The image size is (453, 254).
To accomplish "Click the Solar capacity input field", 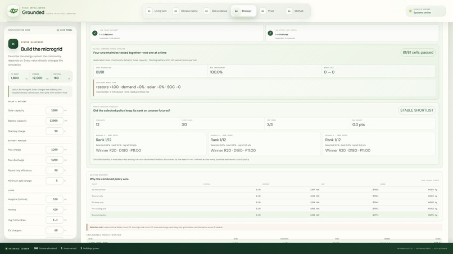I will click(55, 110).
